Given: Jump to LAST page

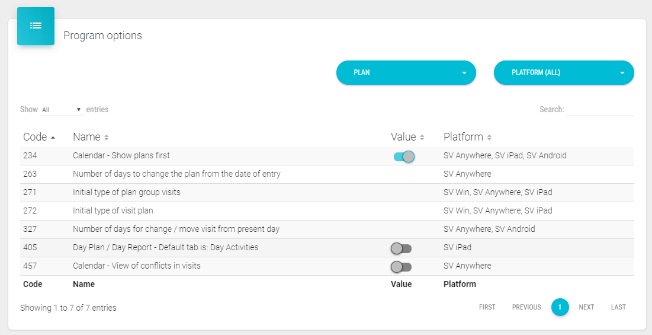Looking at the screenshot, I should tap(618, 307).
